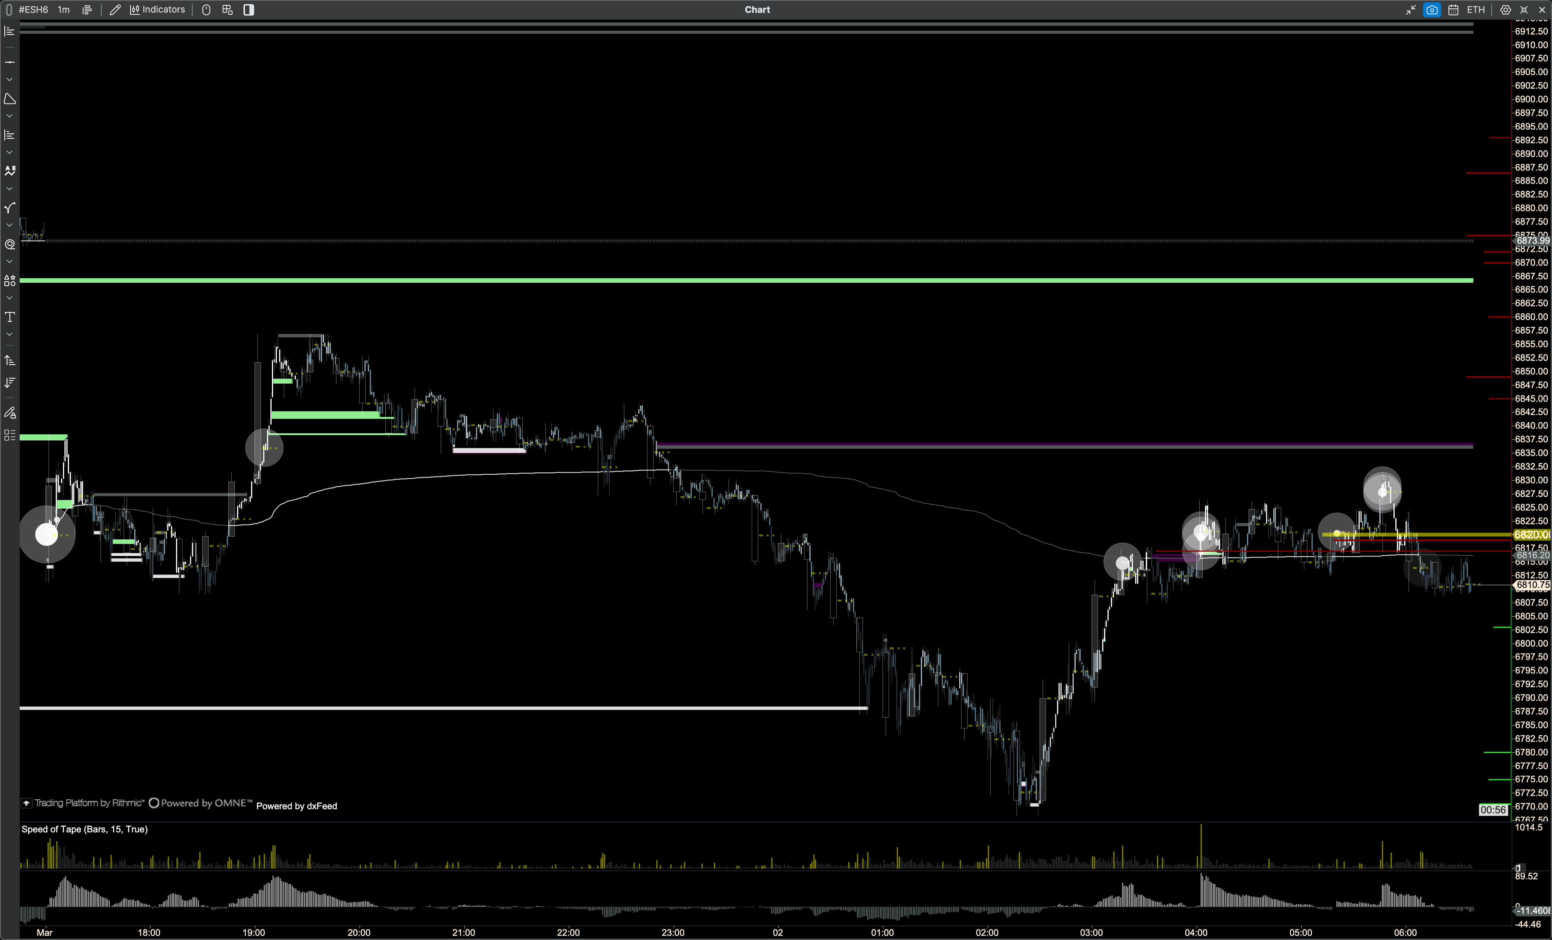Screen dimensions: 1552x940
Task: Click the mouse cursor mode icon
Action: tap(206, 9)
